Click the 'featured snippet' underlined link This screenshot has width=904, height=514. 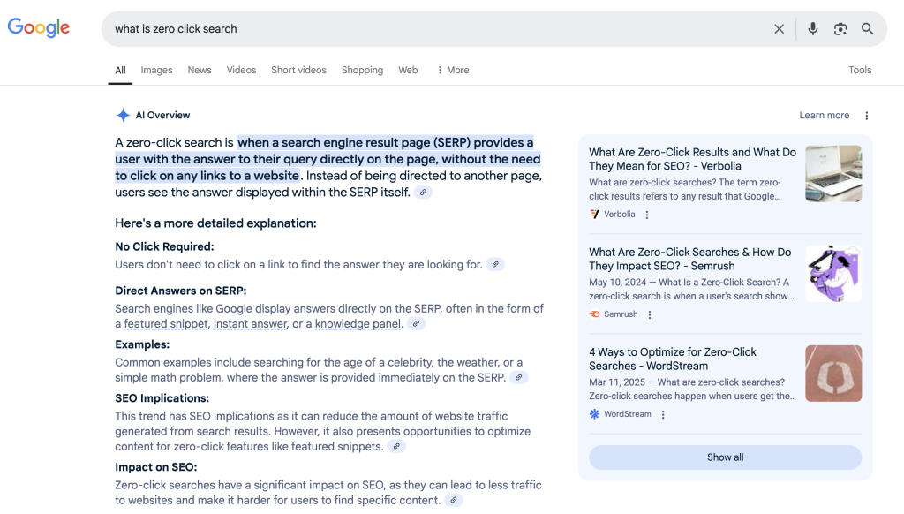(165, 323)
